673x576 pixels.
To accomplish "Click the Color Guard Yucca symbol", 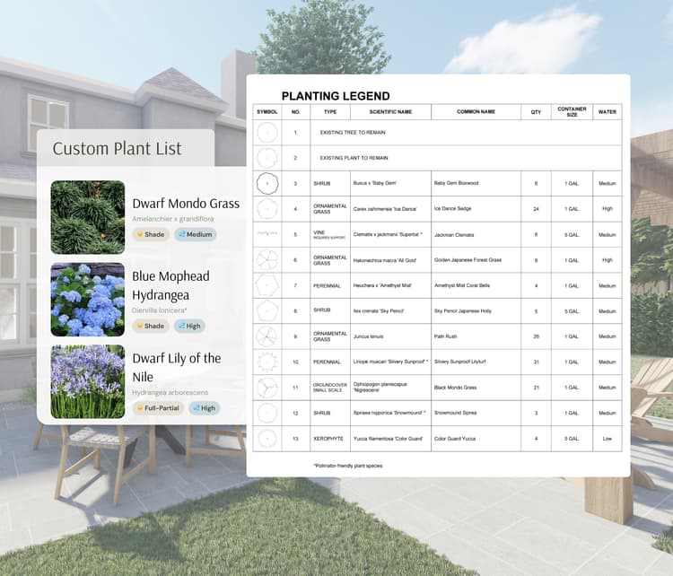I will (x=267, y=439).
